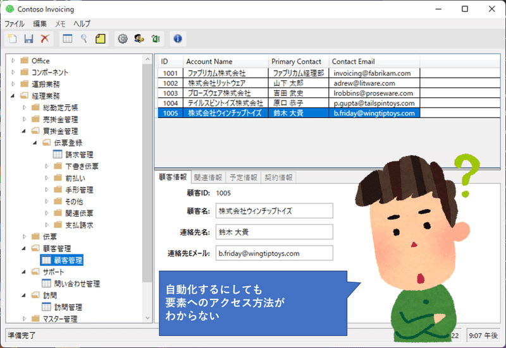The width and height of the screenshot is (506, 348).
Task: Click the 訪問管理 table icon
Action: click(x=46, y=307)
